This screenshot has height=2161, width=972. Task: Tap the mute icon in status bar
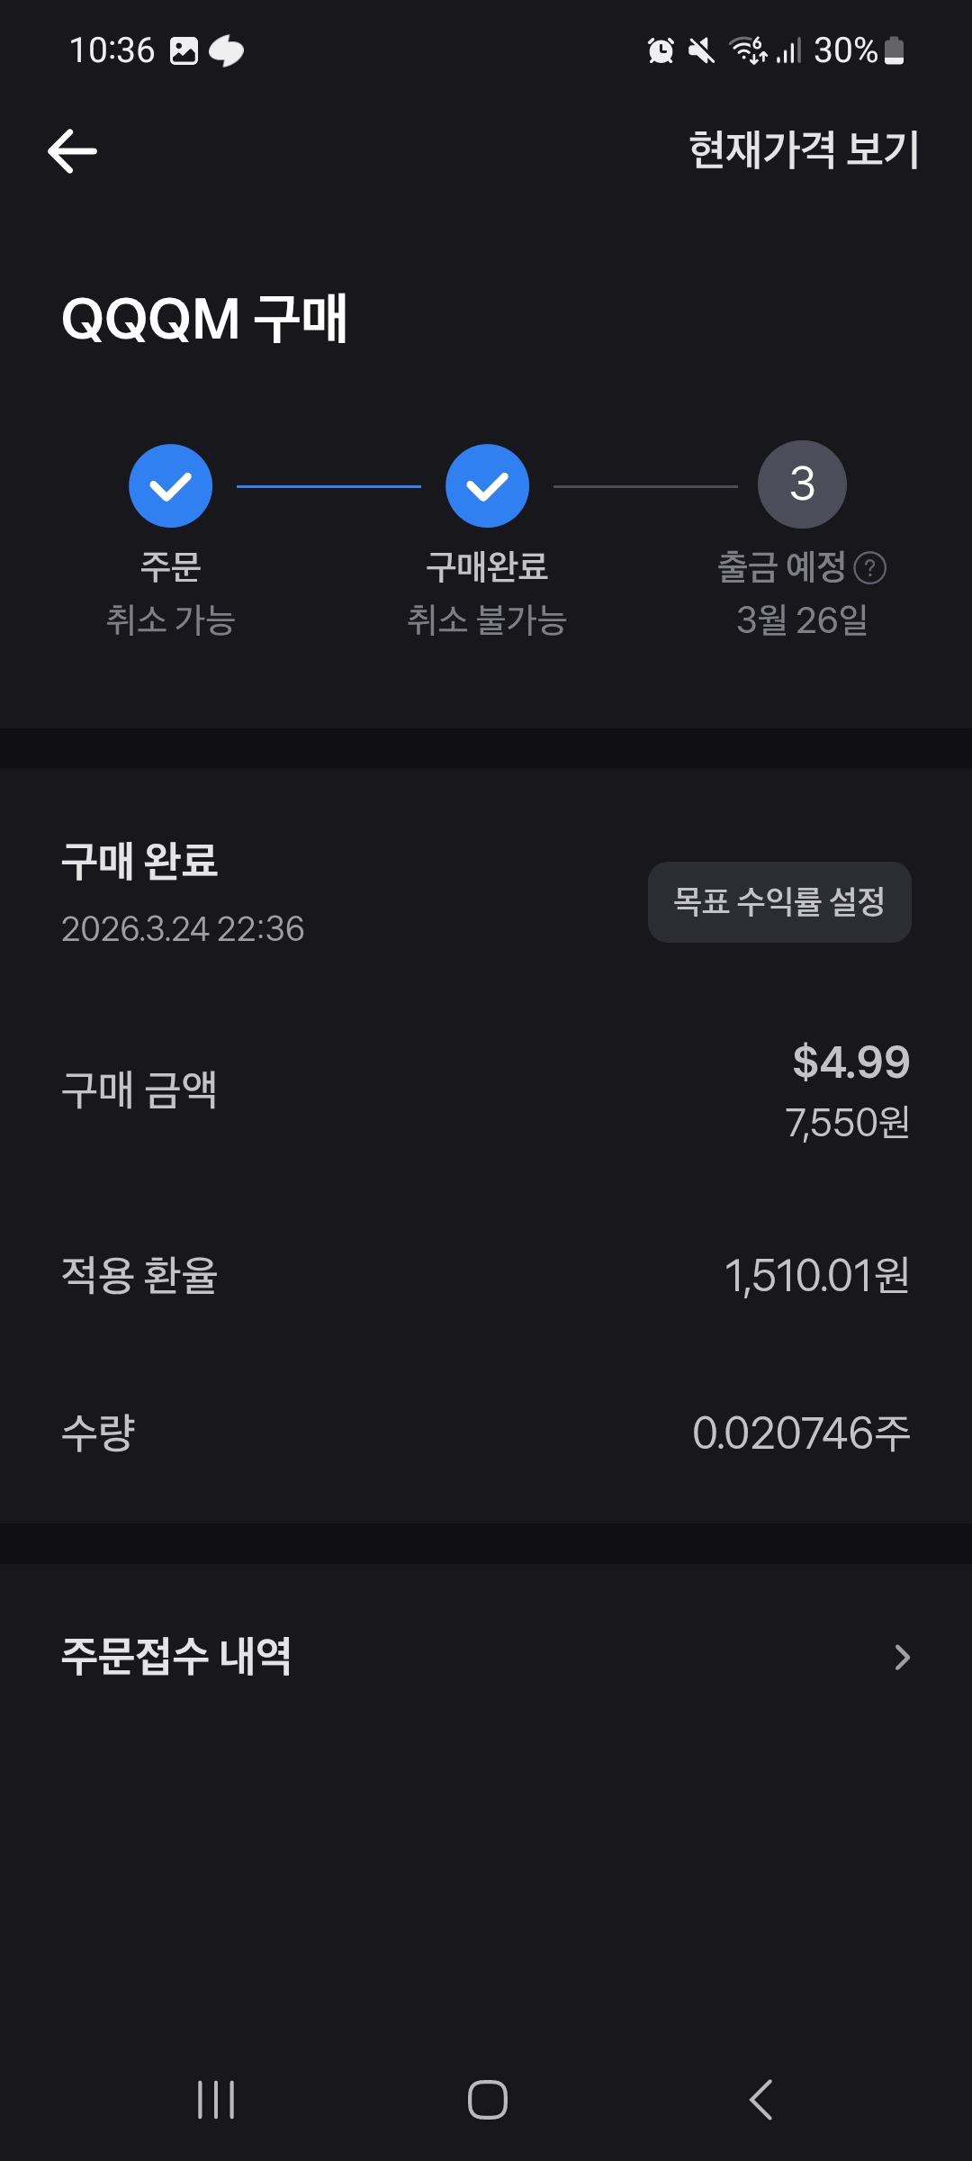pos(701,50)
